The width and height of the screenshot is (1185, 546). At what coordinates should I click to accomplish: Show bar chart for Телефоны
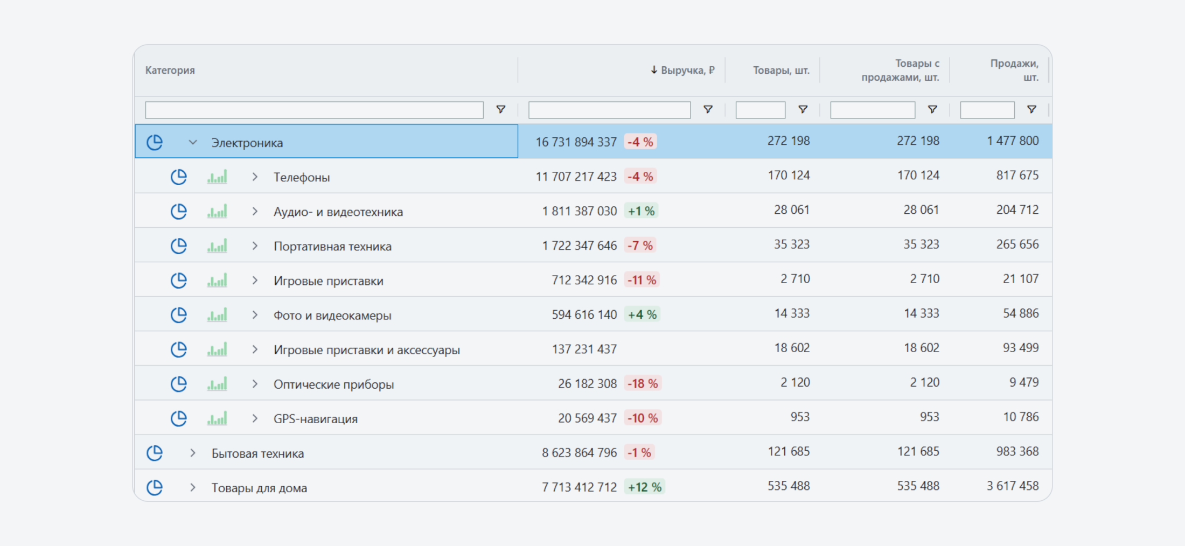pos(217,177)
